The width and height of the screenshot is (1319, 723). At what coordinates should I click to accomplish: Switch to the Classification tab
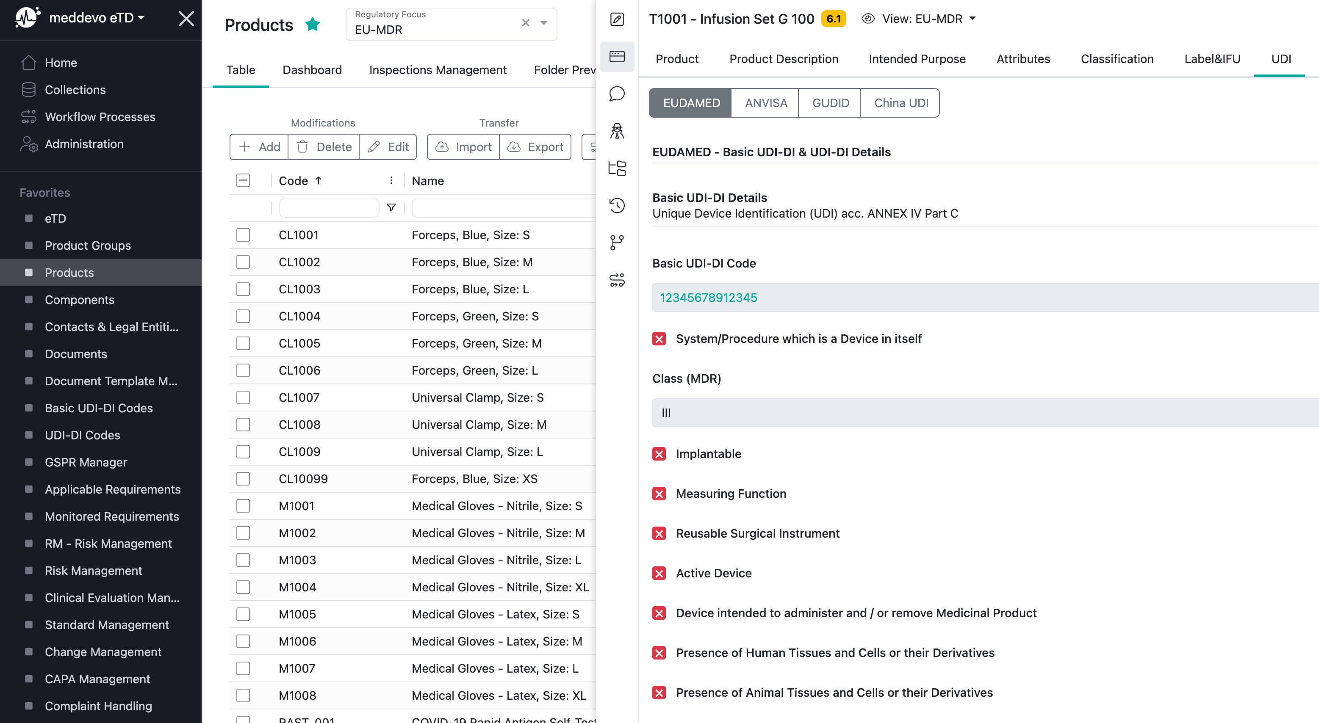pyautogui.click(x=1117, y=59)
